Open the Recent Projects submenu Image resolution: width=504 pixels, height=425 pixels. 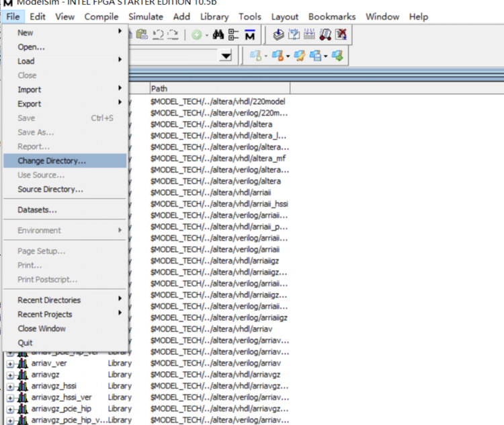[65, 314]
